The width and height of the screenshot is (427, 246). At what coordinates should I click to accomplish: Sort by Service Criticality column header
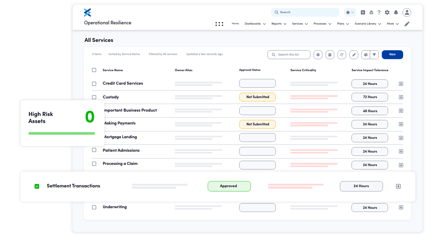tap(303, 70)
